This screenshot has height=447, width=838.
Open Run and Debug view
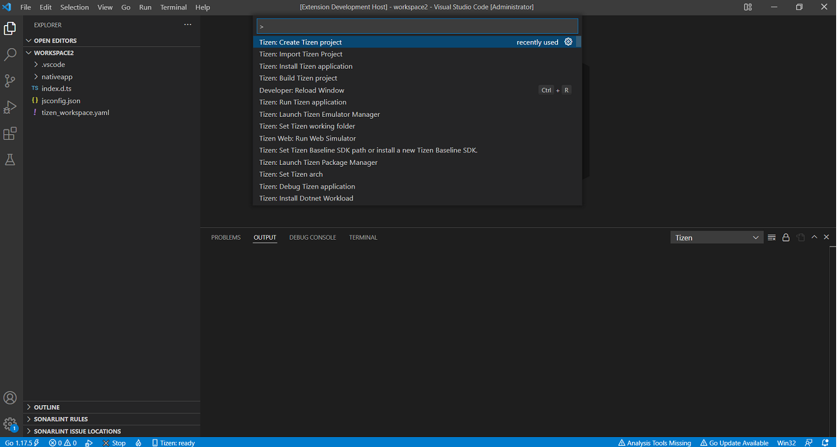point(10,107)
